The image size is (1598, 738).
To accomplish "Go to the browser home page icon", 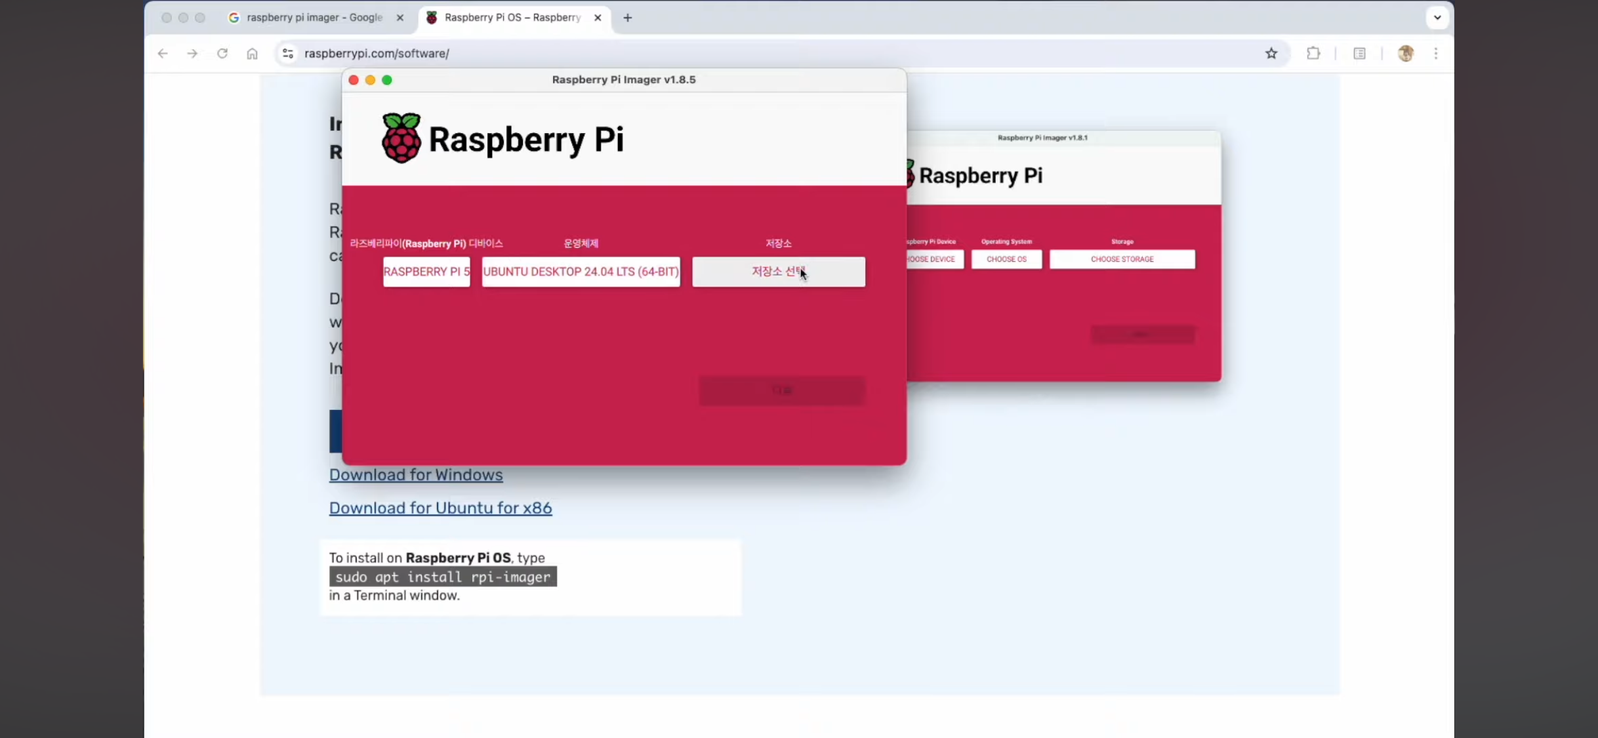I will [x=252, y=54].
